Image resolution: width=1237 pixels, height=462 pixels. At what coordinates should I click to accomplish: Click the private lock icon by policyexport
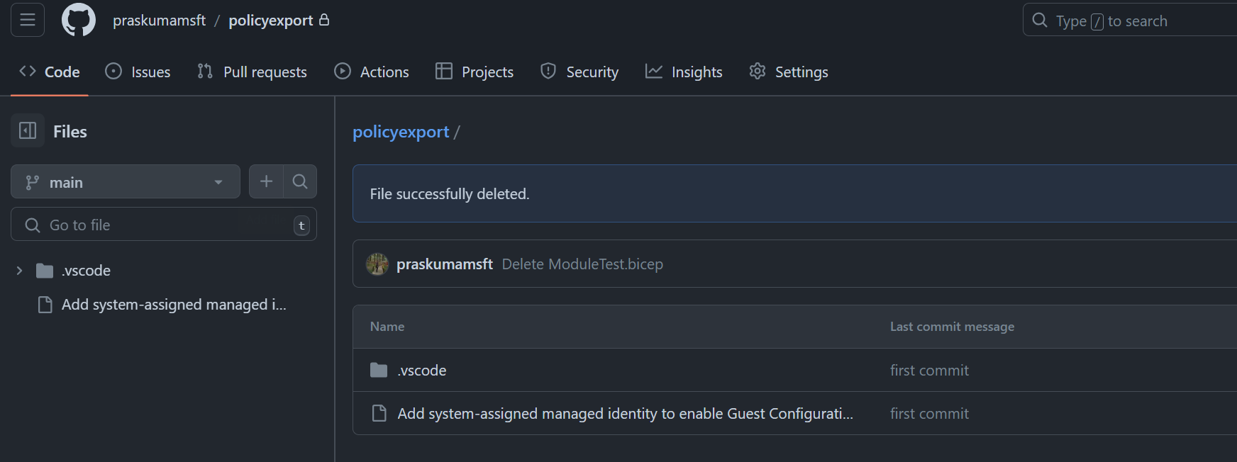(324, 20)
